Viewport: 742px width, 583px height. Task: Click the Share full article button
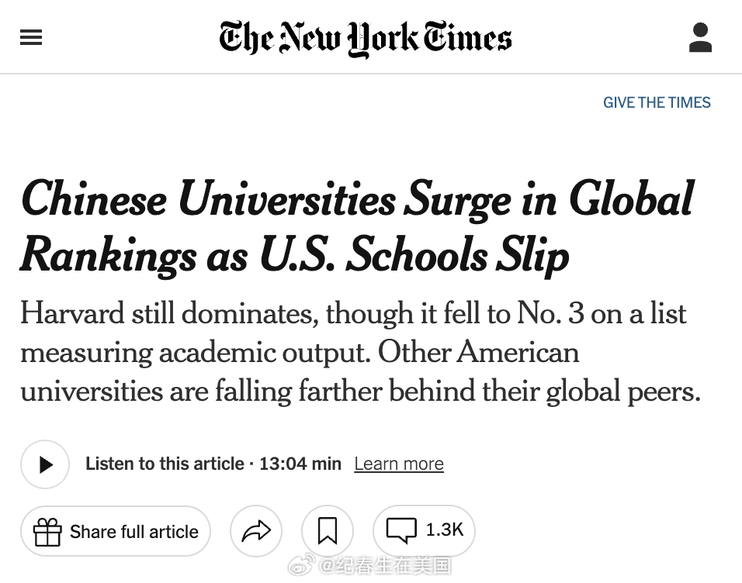pos(115,531)
